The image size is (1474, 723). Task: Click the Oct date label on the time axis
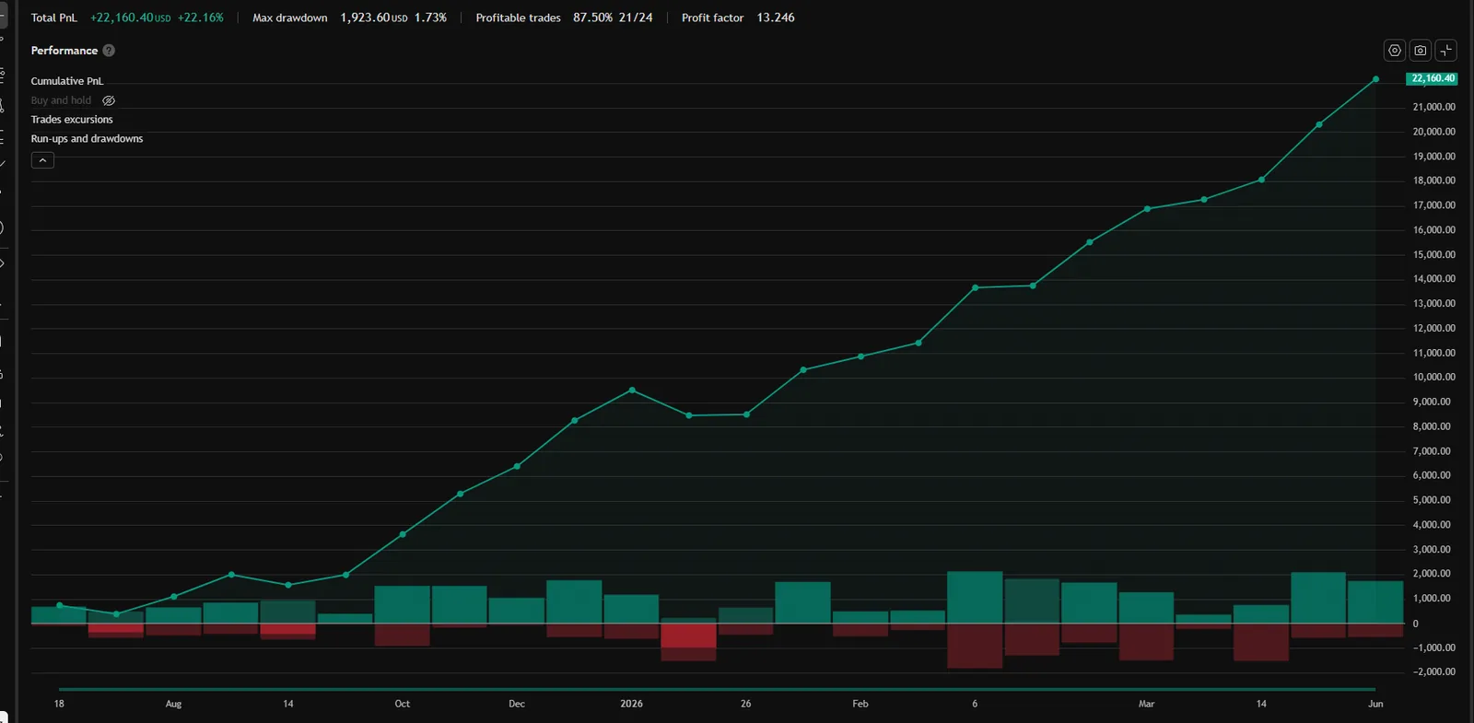click(x=403, y=704)
